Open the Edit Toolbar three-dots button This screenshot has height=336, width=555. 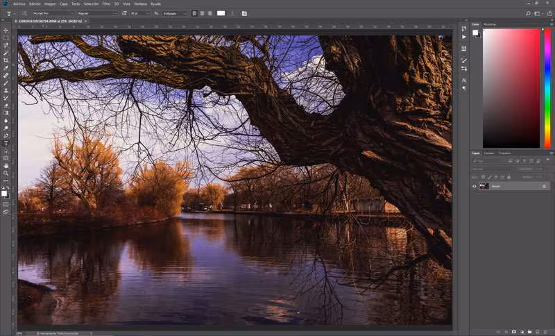point(6,181)
